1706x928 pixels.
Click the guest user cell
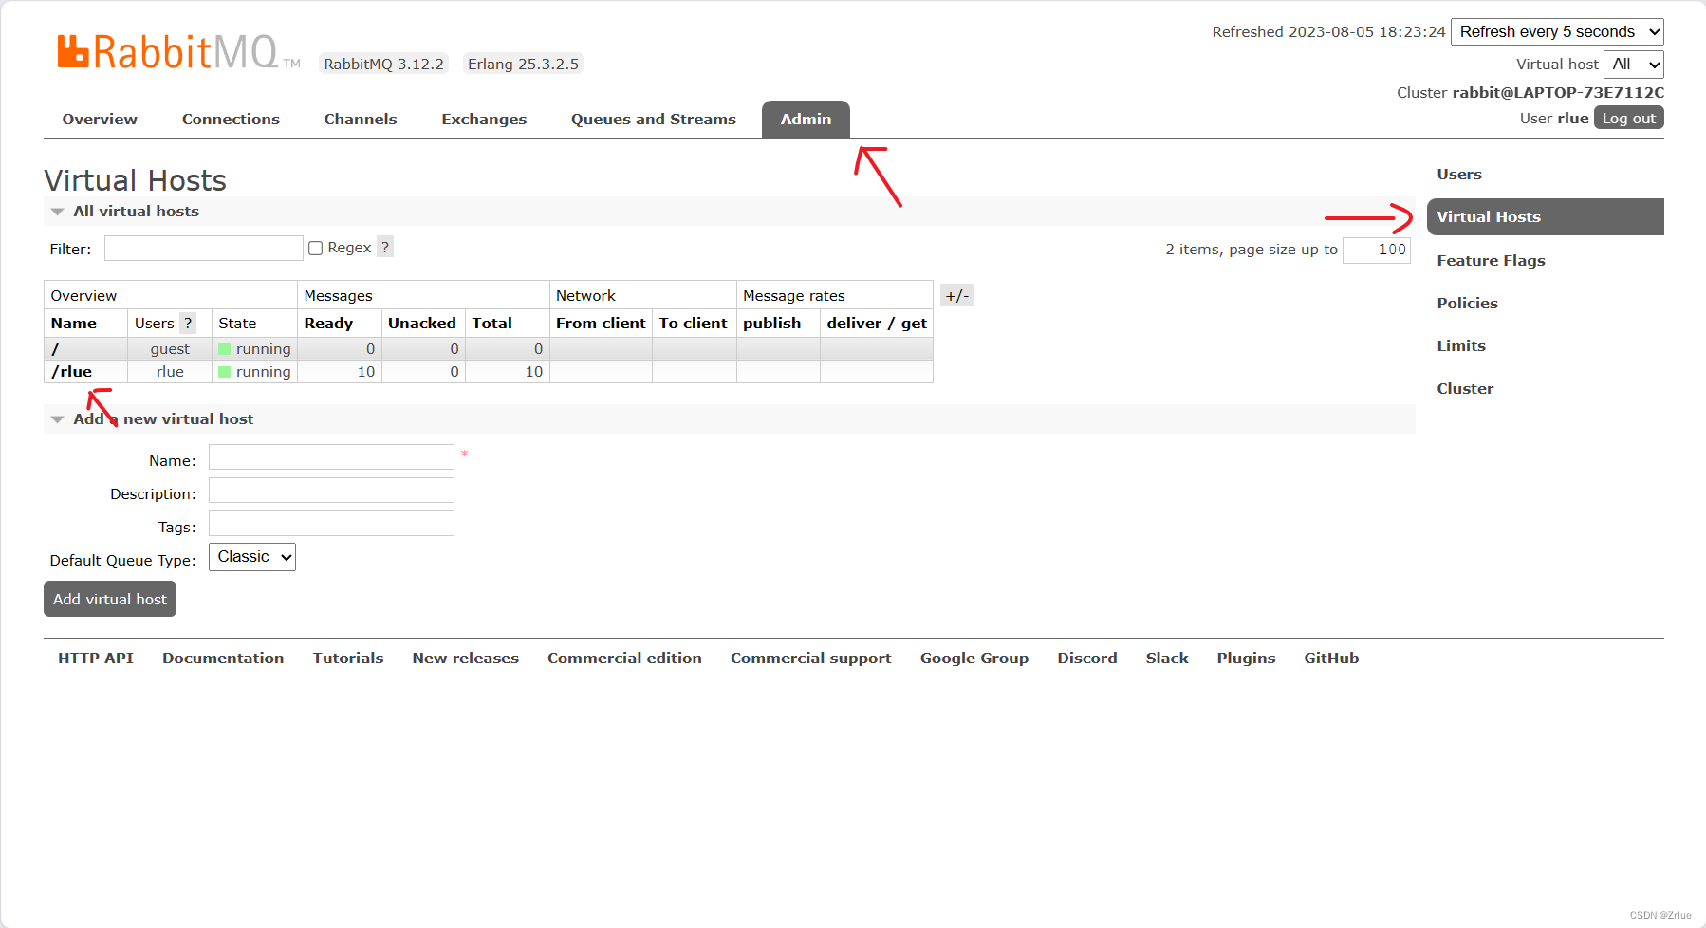tap(170, 348)
